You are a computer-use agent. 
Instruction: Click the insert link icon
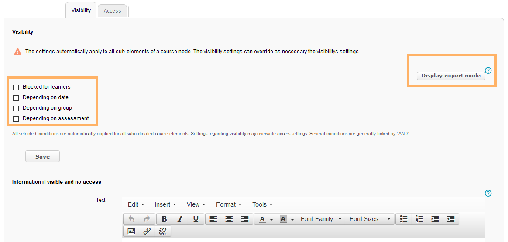pyautogui.click(x=147, y=231)
